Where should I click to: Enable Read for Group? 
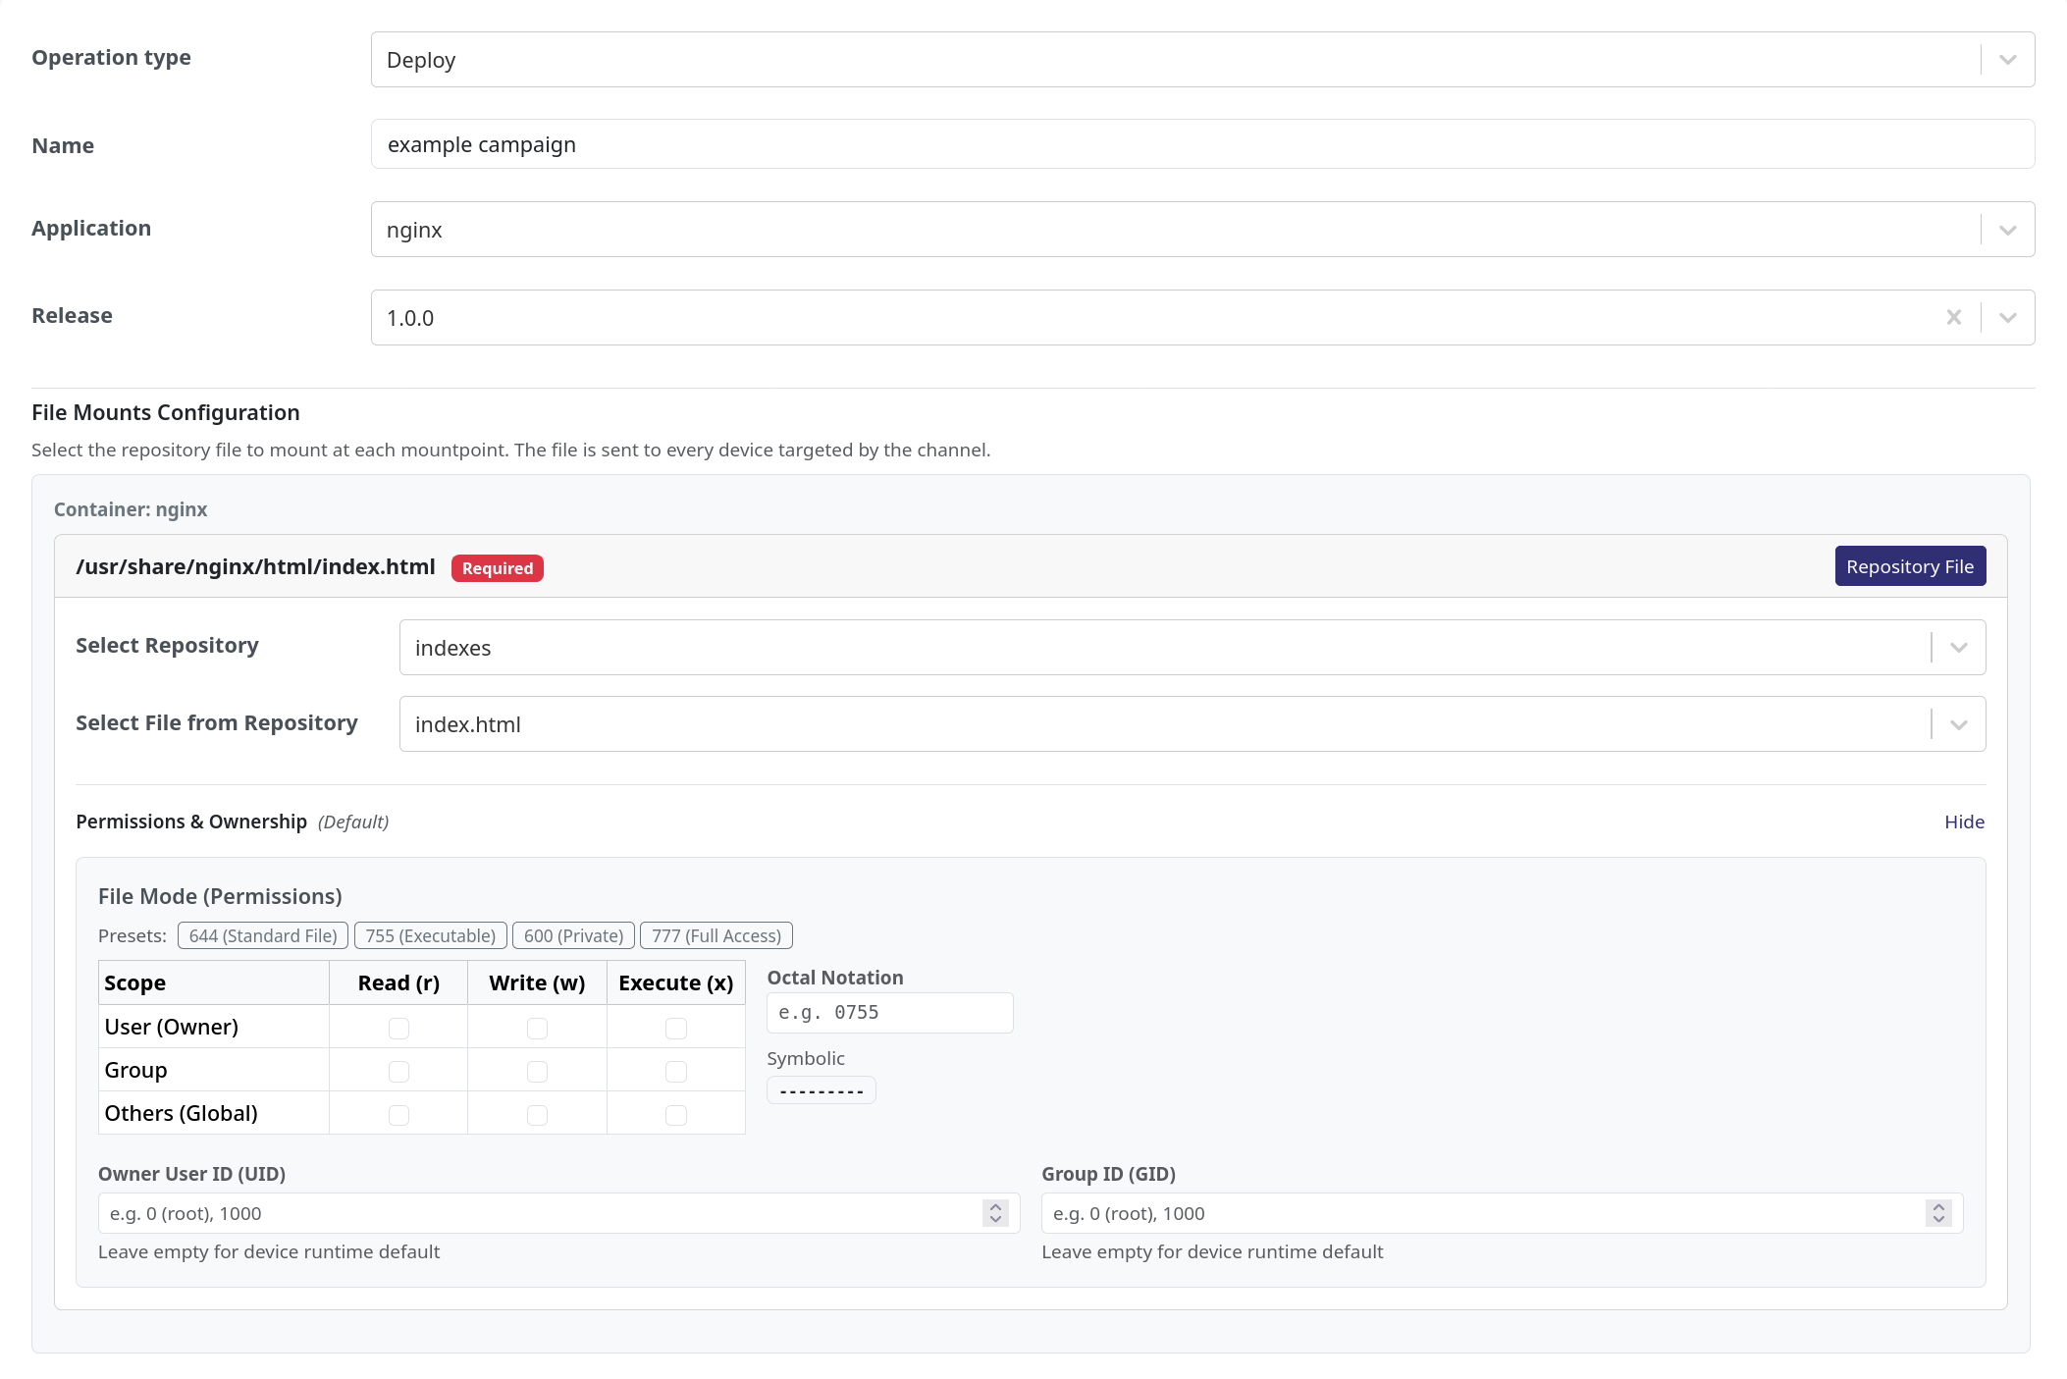click(x=398, y=1071)
